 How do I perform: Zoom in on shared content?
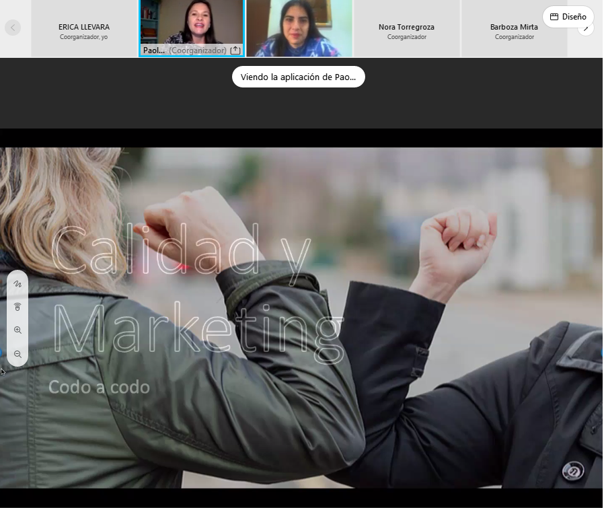point(17,330)
